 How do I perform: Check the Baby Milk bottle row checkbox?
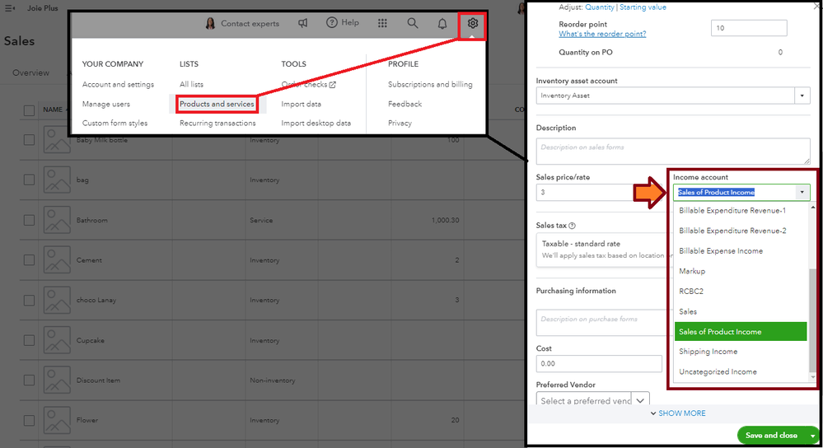29,140
